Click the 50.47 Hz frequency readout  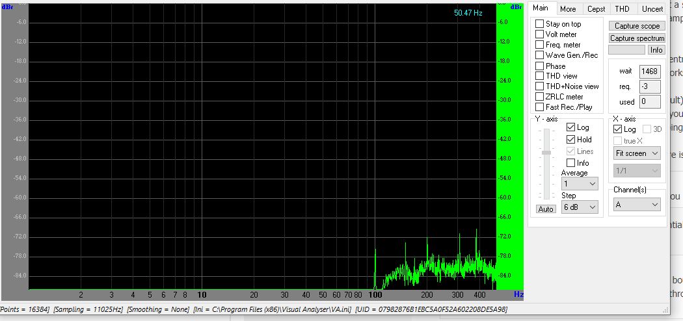tap(468, 13)
